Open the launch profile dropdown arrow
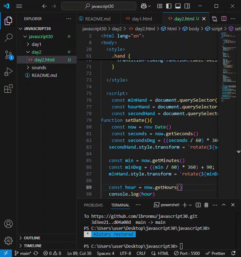This screenshot has height=257, width=241. point(190,205)
